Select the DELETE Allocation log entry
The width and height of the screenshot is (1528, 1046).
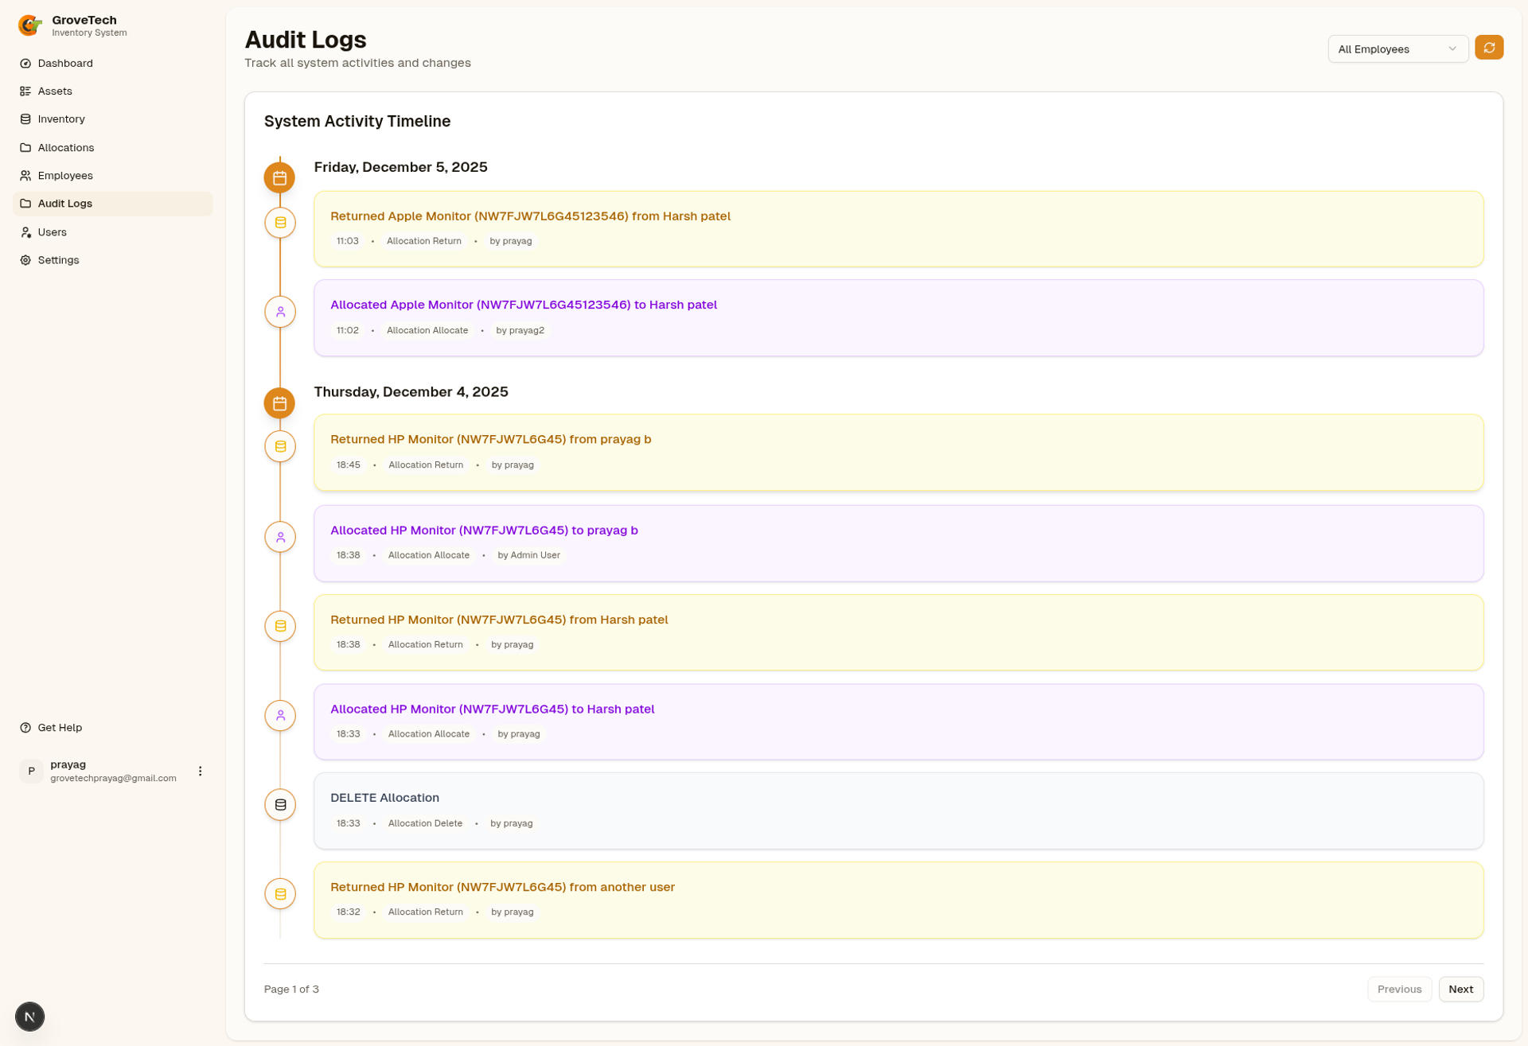coord(898,811)
